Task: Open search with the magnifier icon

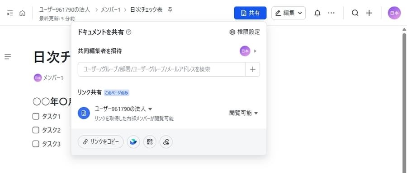Action: [x=355, y=13]
